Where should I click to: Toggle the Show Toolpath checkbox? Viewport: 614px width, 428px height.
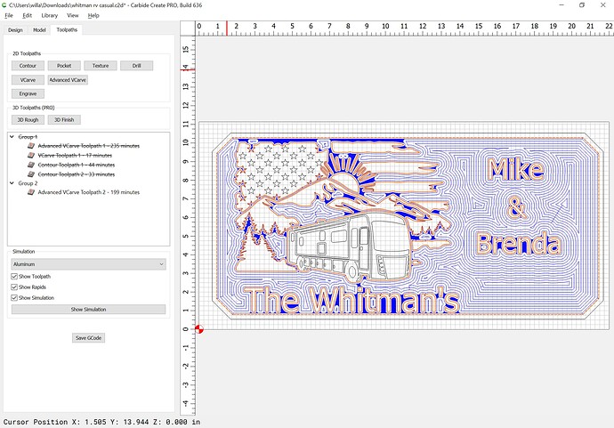[x=14, y=277]
